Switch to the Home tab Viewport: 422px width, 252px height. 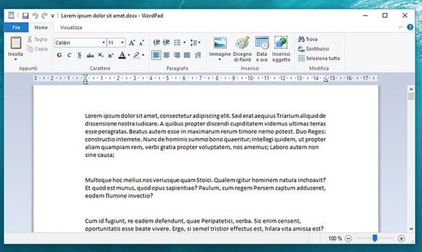(41, 28)
